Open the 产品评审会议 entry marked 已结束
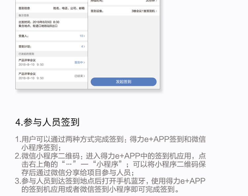 coord(52,76)
